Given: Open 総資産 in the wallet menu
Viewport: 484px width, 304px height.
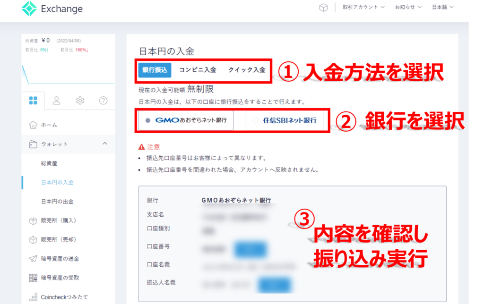Looking at the screenshot, I should coord(49,163).
